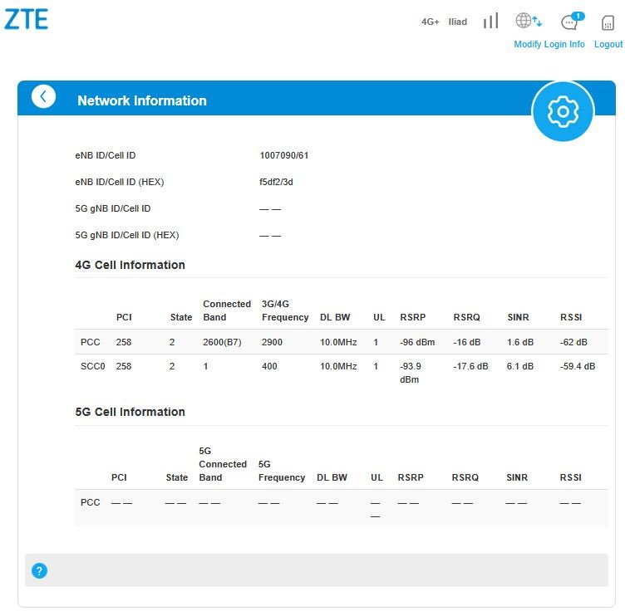Viewport: 625px width, 611px height.
Task: Click the 4G Cell Information heading
Action: click(130, 265)
